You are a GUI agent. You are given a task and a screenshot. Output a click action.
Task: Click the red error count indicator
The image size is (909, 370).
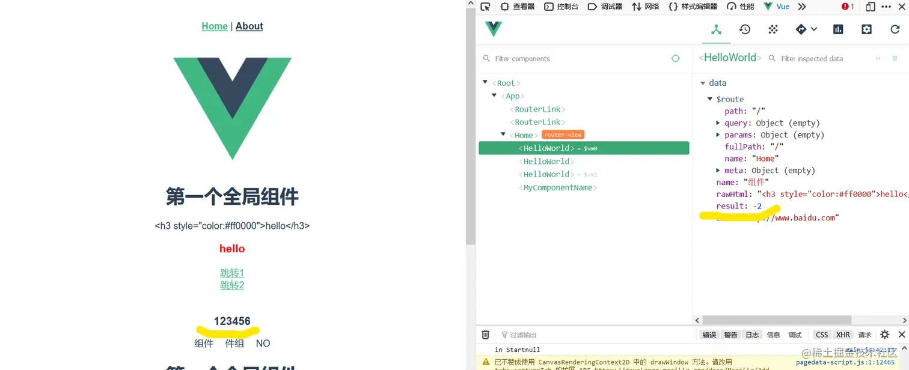[848, 7]
